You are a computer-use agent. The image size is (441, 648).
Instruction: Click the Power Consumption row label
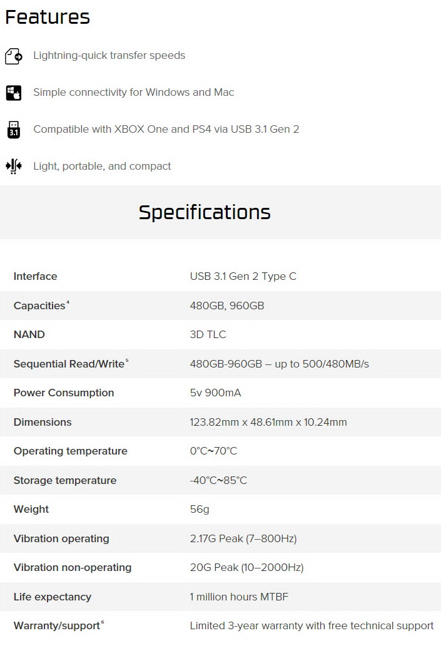[x=64, y=393]
